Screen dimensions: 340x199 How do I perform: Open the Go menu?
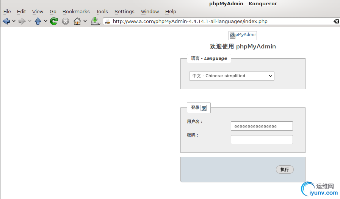tap(53, 12)
